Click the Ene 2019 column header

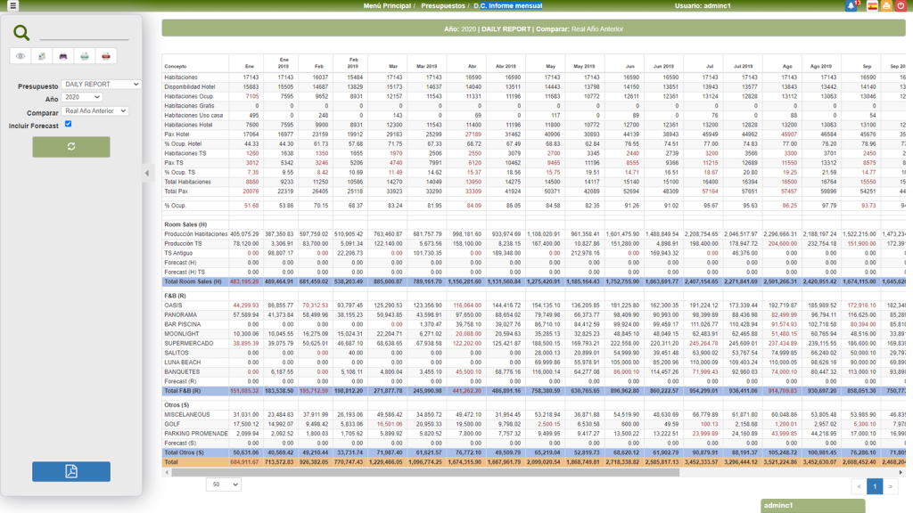284,63
